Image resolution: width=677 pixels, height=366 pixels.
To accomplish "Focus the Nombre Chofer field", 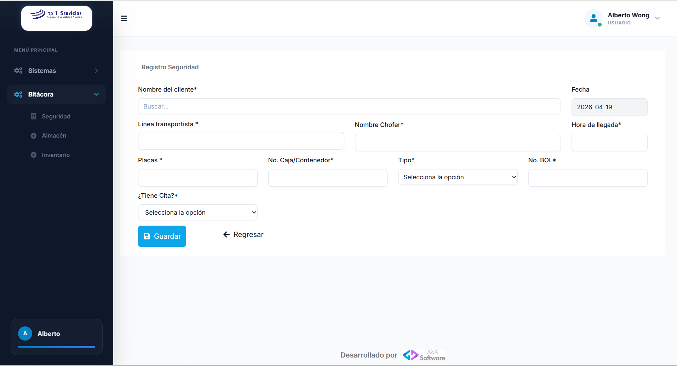I will [458, 143].
